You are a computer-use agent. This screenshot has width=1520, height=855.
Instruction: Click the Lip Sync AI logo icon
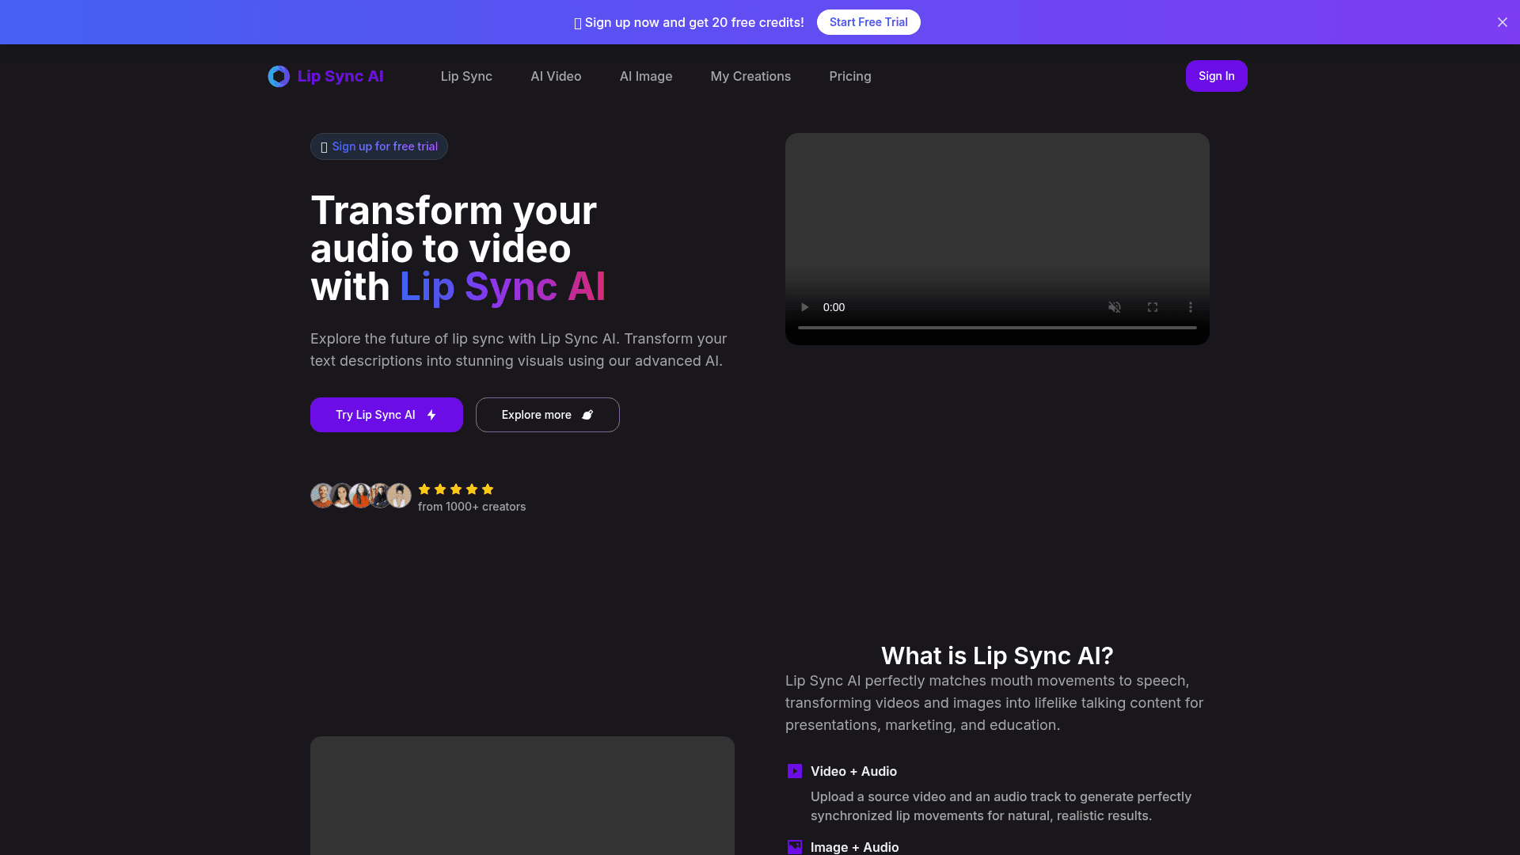click(x=279, y=76)
